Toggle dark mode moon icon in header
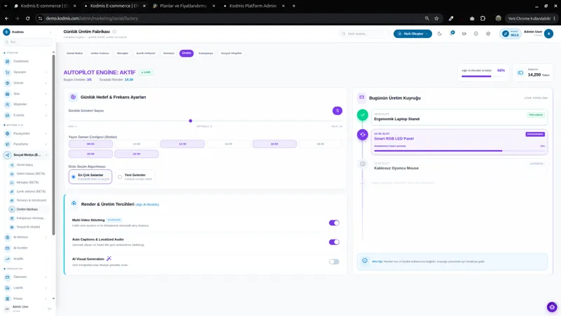 click(x=440, y=34)
